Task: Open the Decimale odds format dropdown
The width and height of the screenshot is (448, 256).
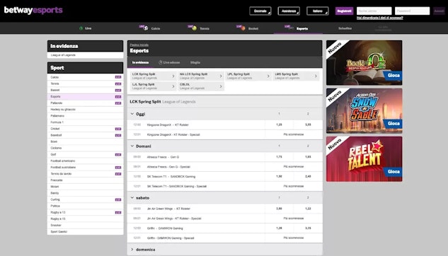Action: (260, 11)
